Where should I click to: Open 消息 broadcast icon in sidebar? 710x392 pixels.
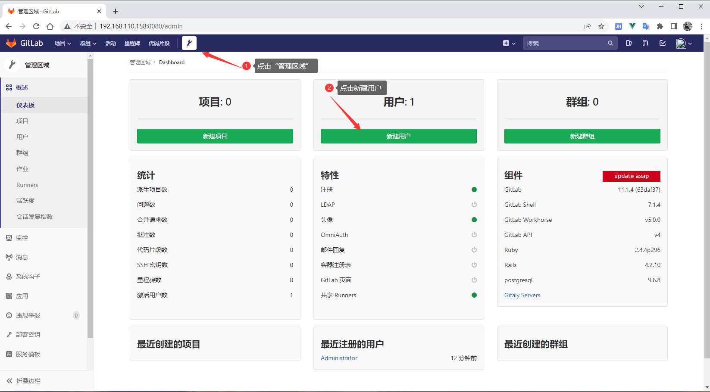[x=9, y=257]
